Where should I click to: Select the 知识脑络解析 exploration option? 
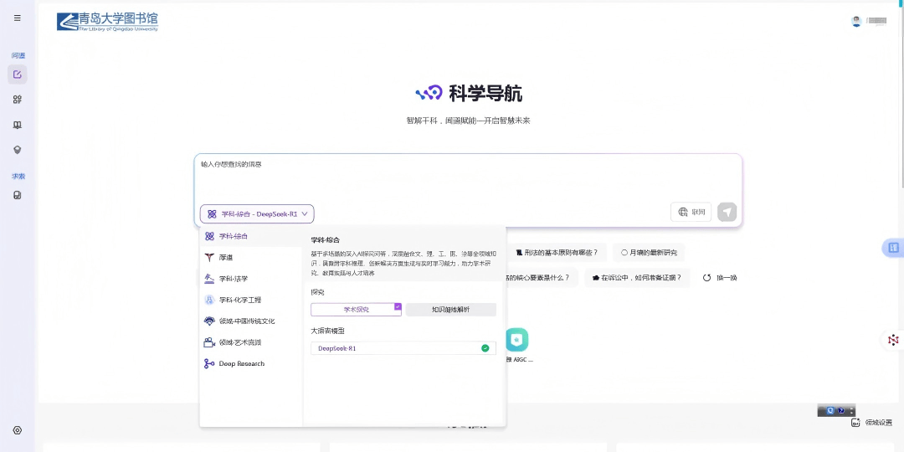point(450,310)
